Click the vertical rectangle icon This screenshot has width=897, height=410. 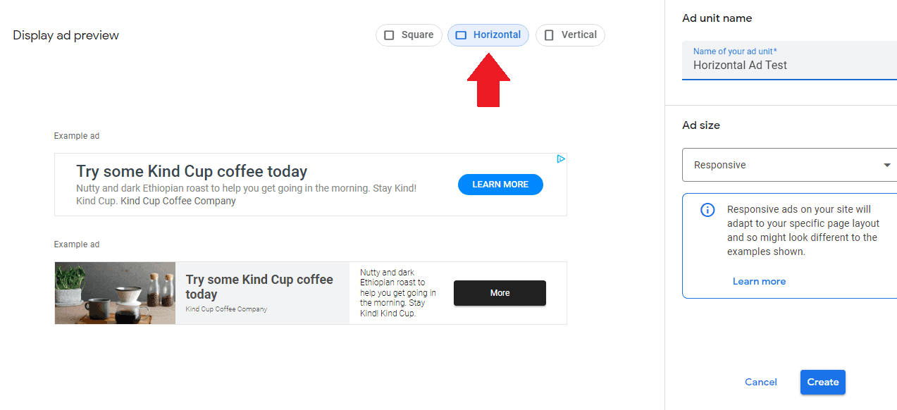(x=550, y=35)
